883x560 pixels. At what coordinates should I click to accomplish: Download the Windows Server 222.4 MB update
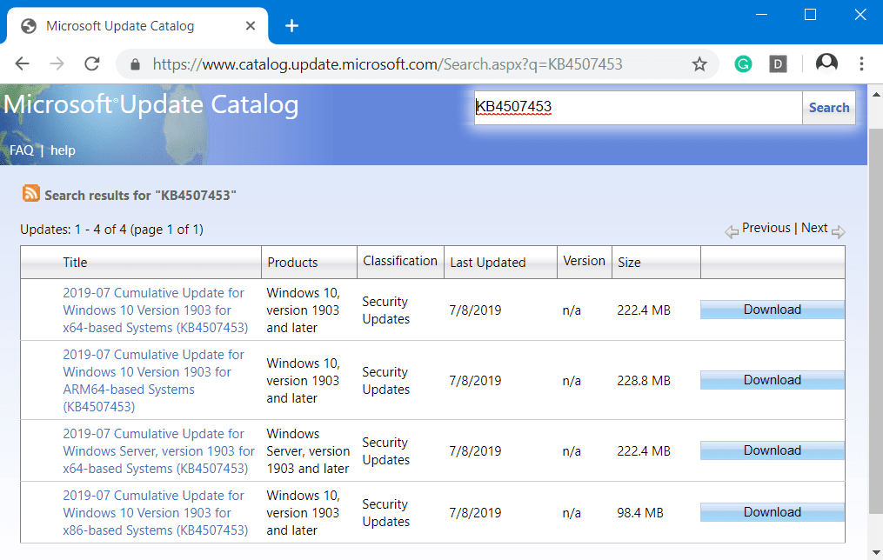[772, 450]
